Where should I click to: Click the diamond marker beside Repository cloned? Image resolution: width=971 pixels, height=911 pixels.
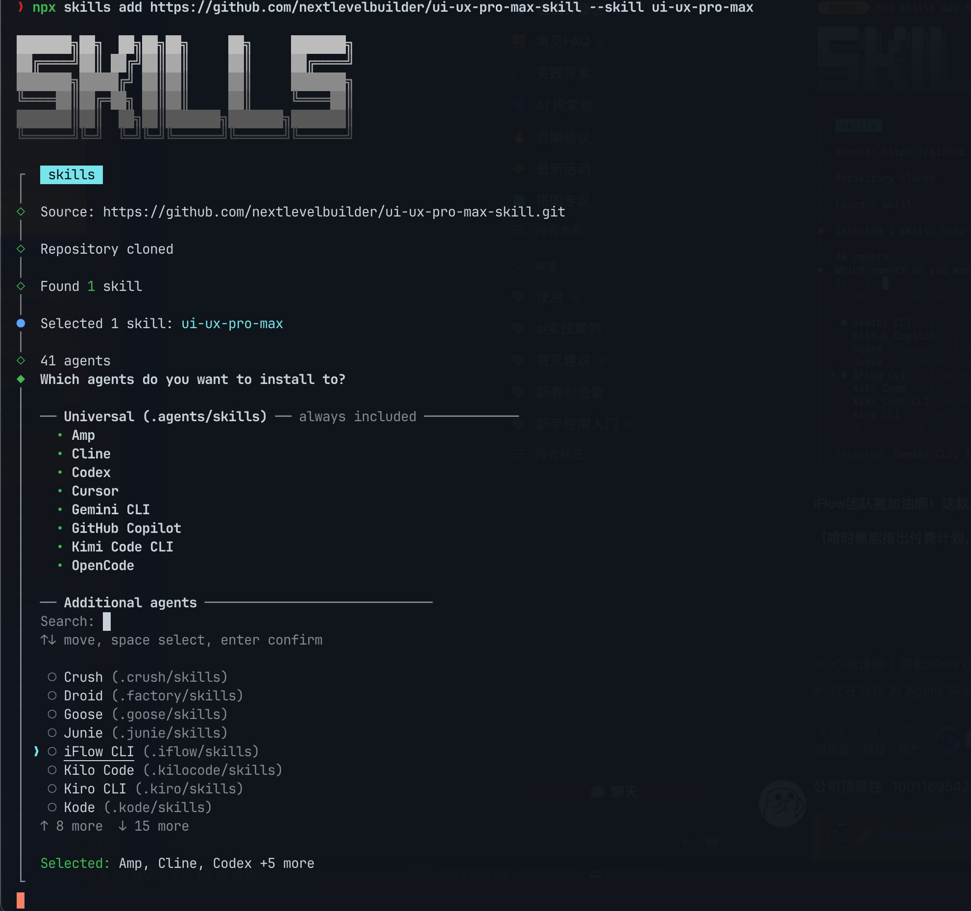pyautogui.click(x=21, y=249)
